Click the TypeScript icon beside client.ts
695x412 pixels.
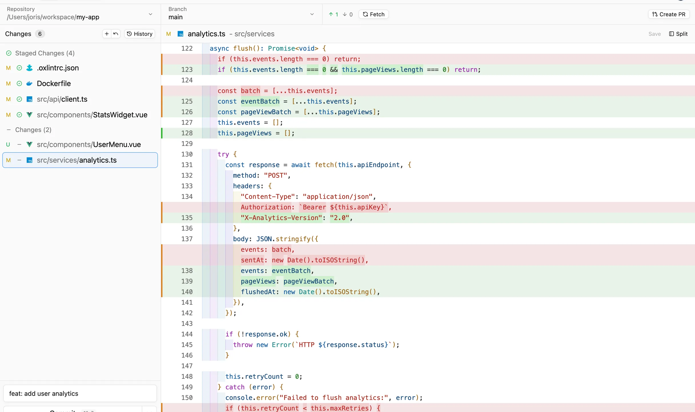pos(29,99)
